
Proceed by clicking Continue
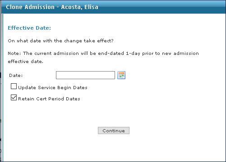pyautogui.click(x=114, y=130)
